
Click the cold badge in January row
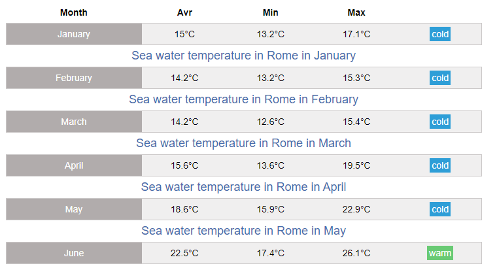point(440,34)
